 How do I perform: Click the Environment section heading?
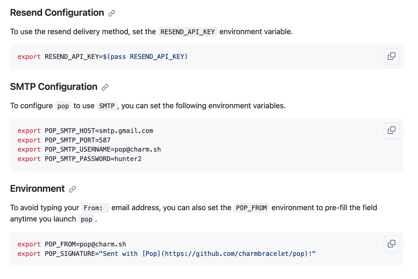[x=37, y=188]
